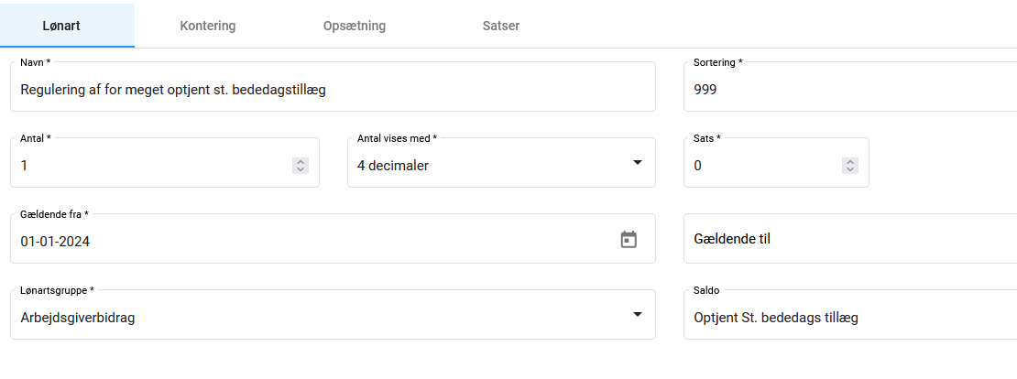The image size is (1017, 379).
Task: Decrease the Antal value with down arrow
Action: click(x=301, y=169)
